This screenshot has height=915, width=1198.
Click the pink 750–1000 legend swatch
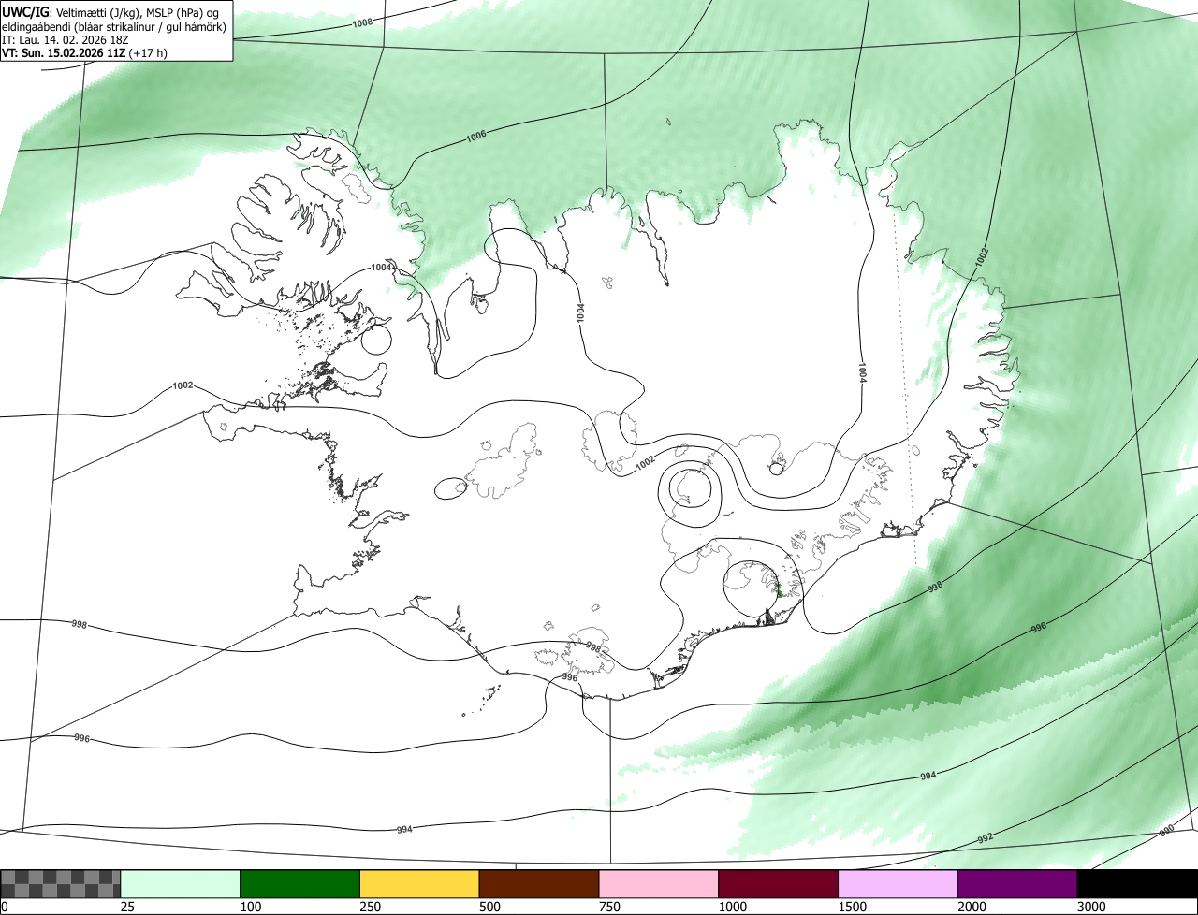(x=659, y=884)
